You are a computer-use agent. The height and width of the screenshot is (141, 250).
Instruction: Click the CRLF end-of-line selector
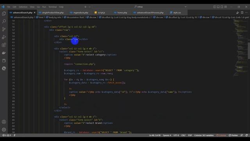coord(183,135)
